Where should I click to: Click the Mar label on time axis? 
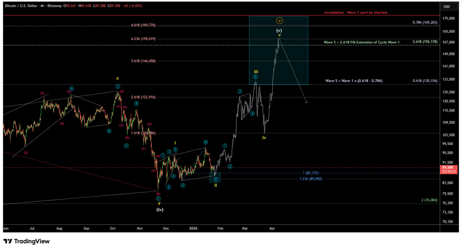click(245, 228)
